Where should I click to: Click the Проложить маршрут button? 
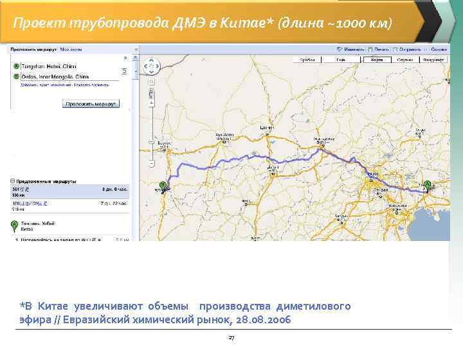coord(91,104)
